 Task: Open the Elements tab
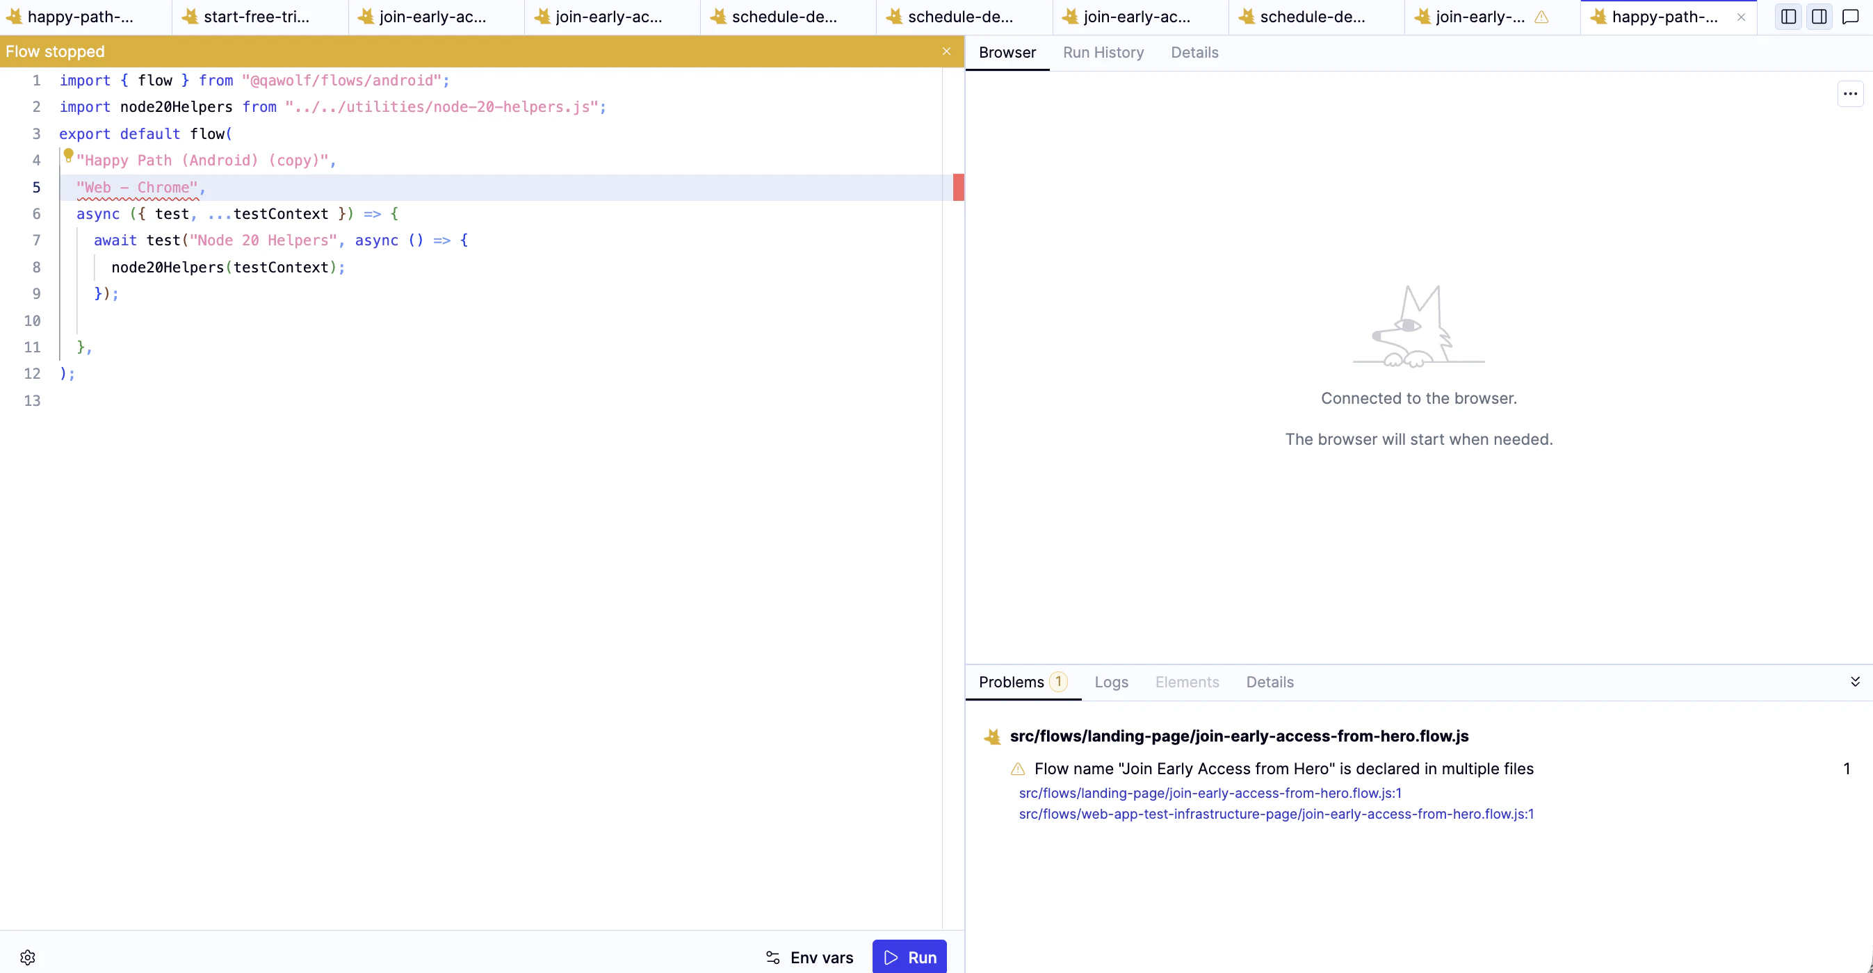[x=1187, y=682]
